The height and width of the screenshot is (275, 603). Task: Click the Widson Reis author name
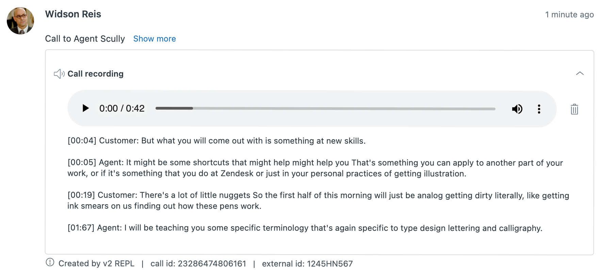73,14
